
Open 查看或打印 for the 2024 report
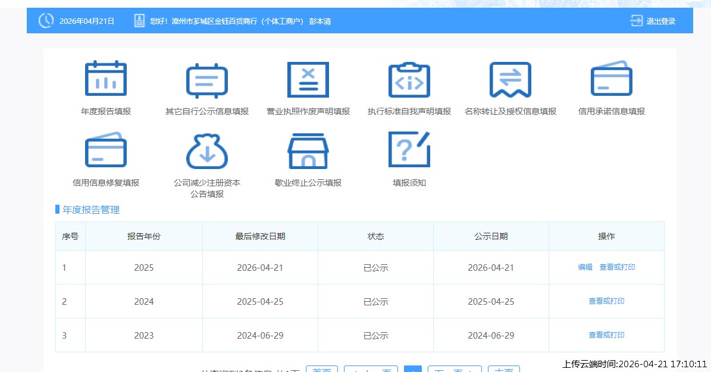pyautogui.click(x=606, y=301)
